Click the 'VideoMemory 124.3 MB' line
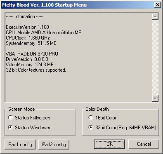Screen dimensions: 163x154 (x=30, y=65)
